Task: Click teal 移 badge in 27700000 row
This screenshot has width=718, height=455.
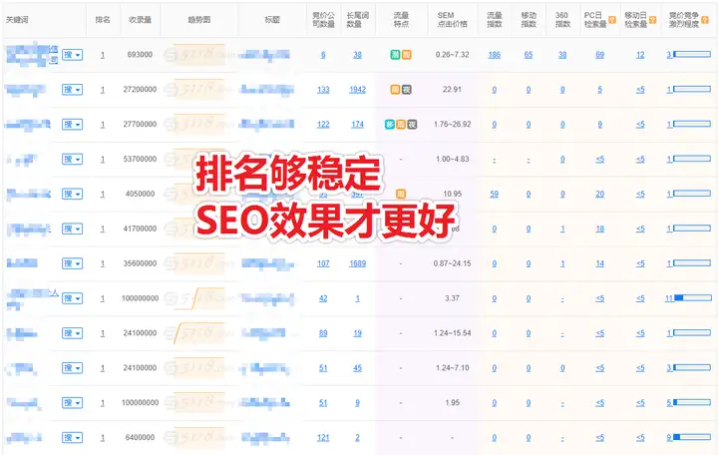Action: coord(390,124)
